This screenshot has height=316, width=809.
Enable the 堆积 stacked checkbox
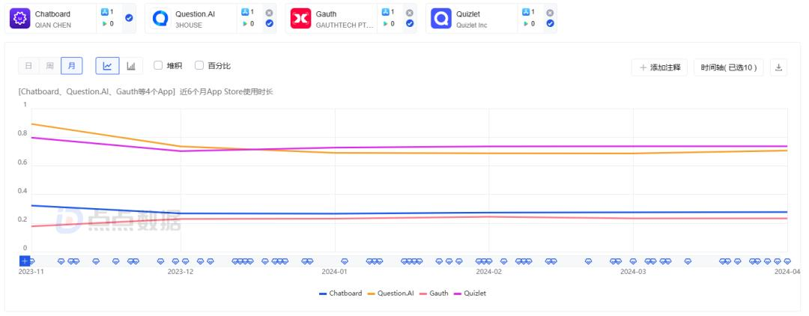(x=158, y=65)
